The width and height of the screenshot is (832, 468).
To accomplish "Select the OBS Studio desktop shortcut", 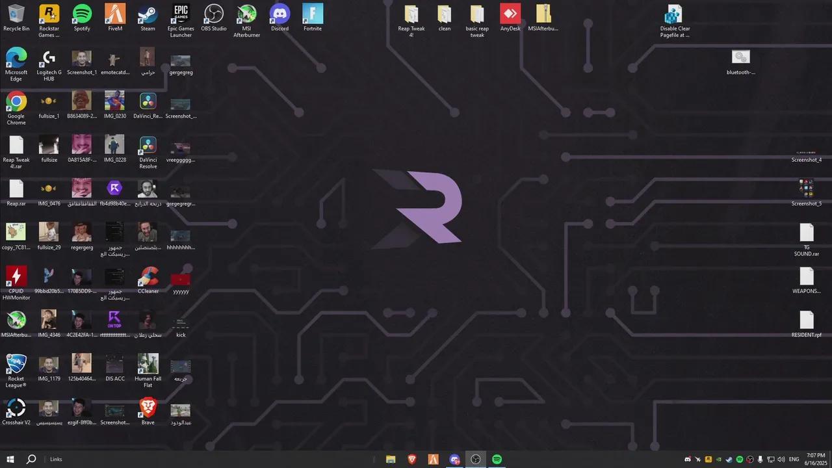I will point(214,18).
